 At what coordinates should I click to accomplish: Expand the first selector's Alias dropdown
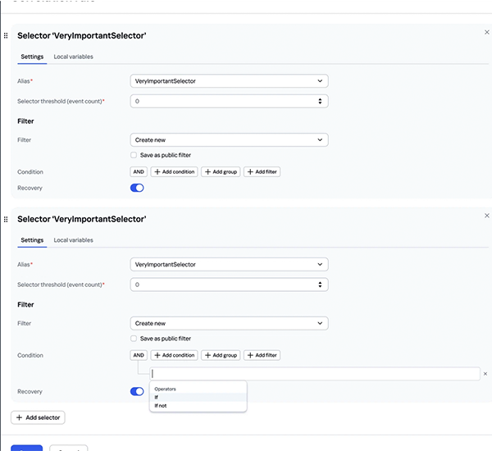click(229, 81)
